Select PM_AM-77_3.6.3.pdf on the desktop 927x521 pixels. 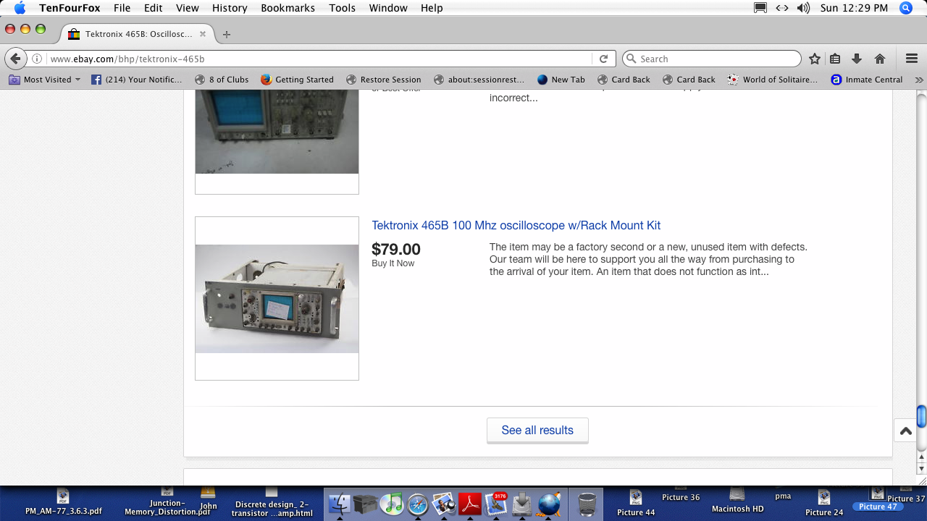click(x=63, y=502)
